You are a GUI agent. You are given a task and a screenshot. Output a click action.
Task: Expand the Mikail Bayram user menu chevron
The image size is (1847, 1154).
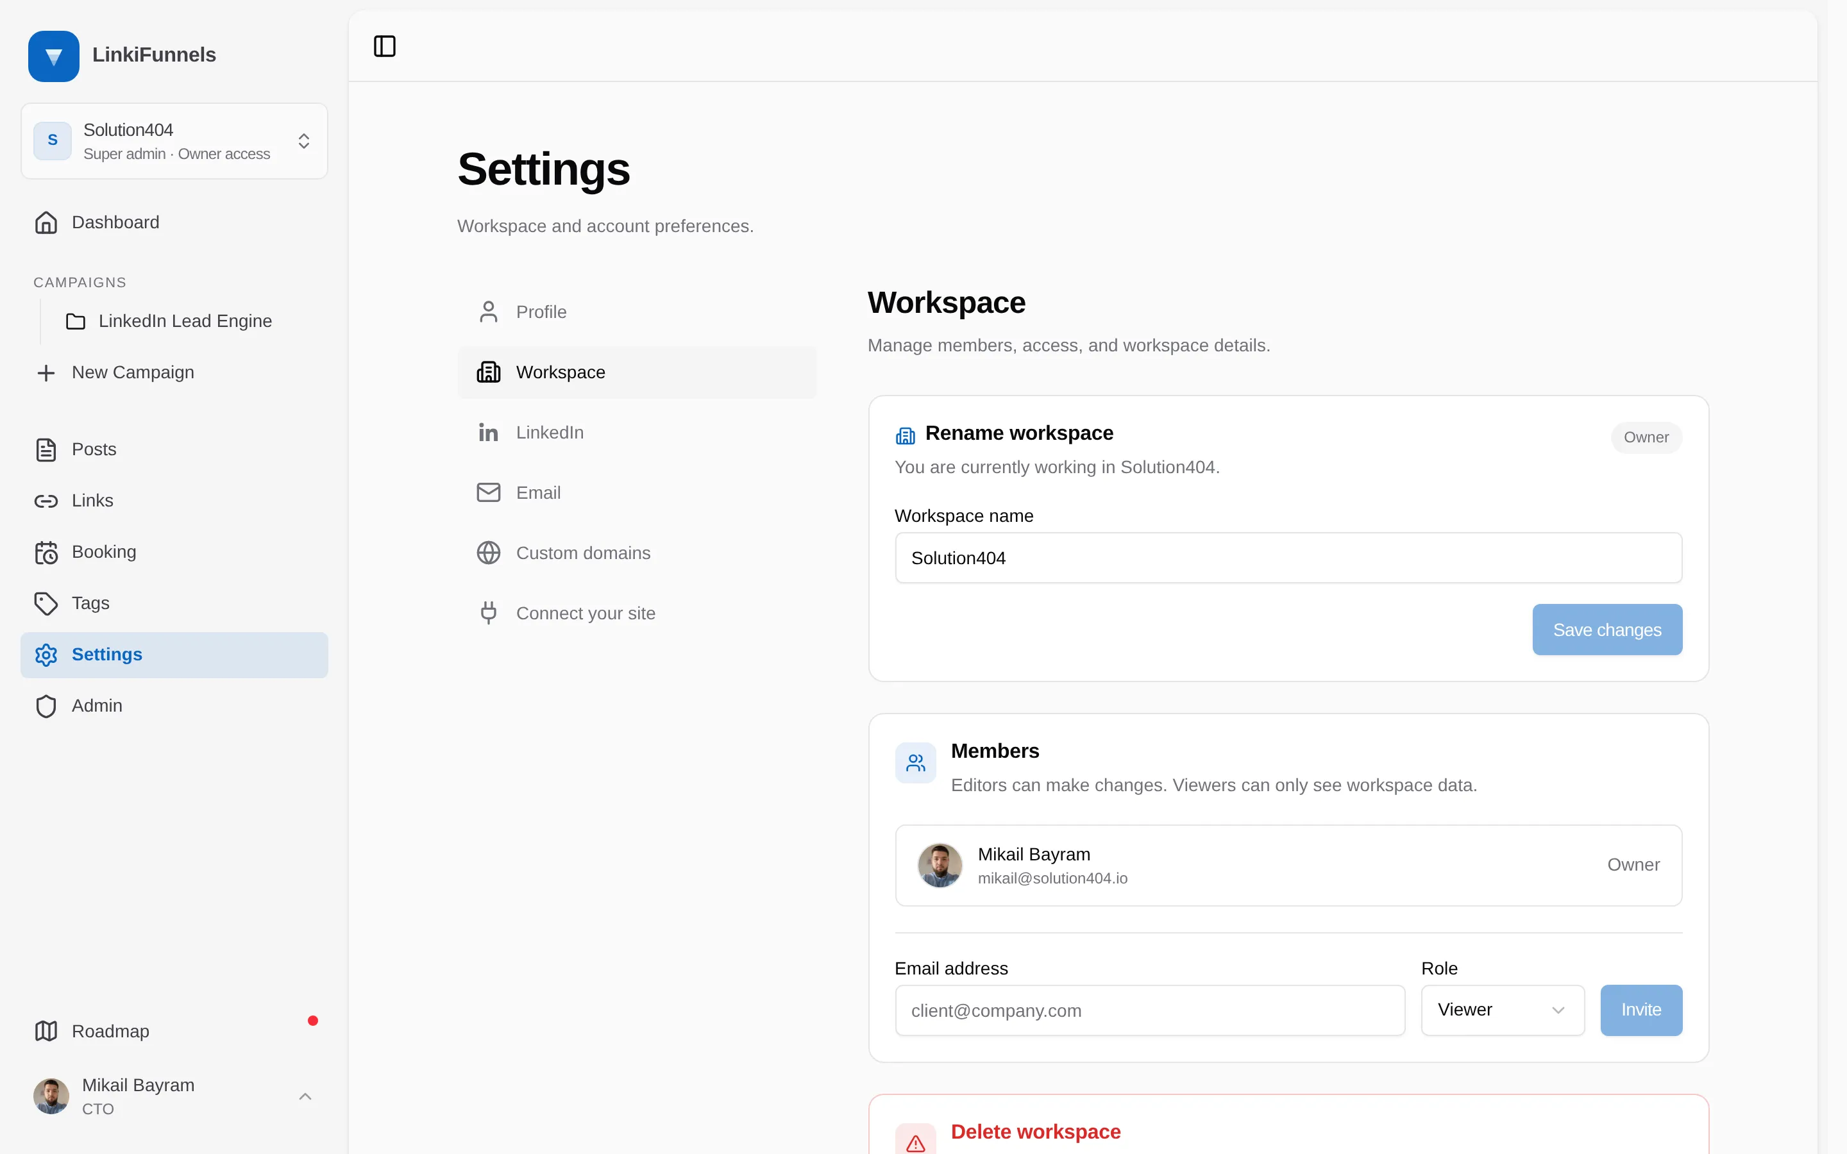(x=305, y=1097)
